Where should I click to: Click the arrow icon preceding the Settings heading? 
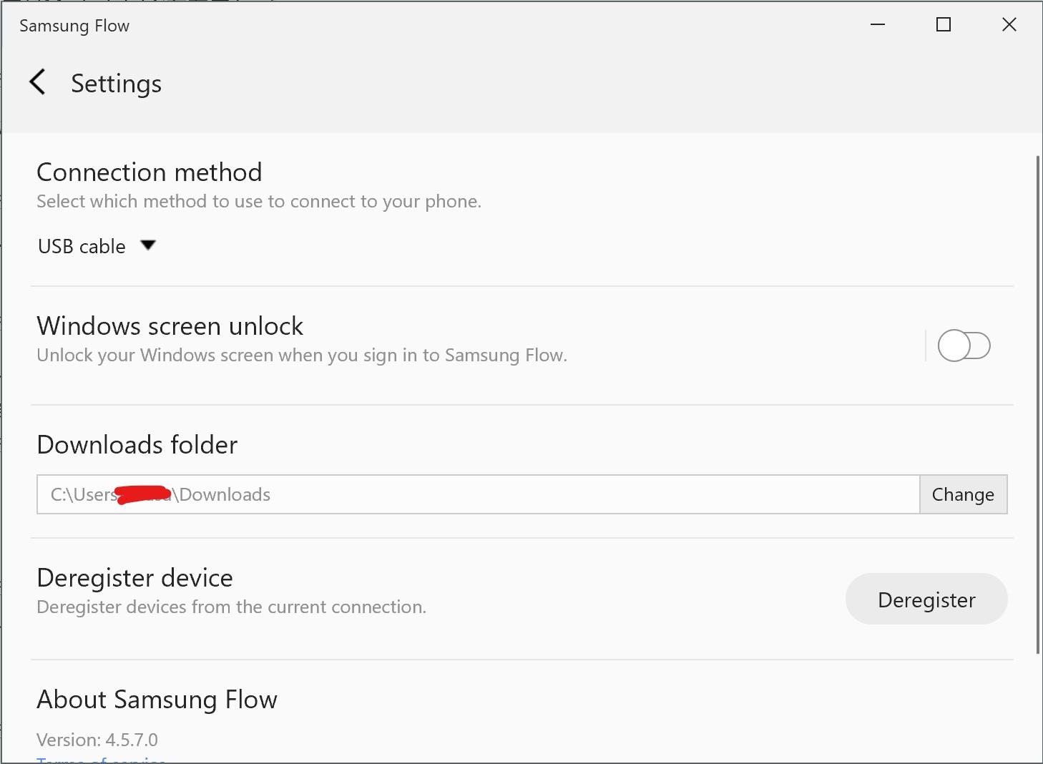pos(37,82)
